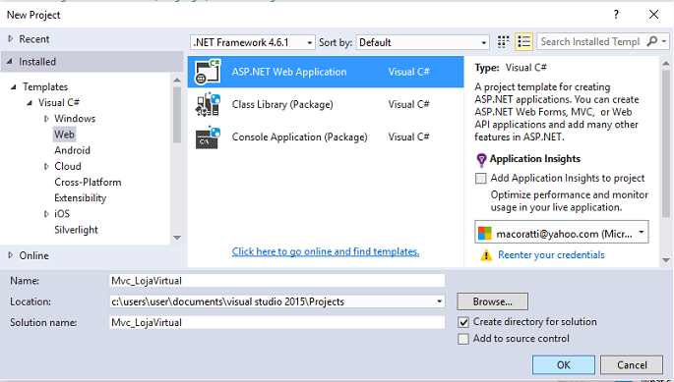Screen dimensions: 674x382
Task: Open the .NET Framework 4.6.1 dropdown
Action: tap(253, 42)
